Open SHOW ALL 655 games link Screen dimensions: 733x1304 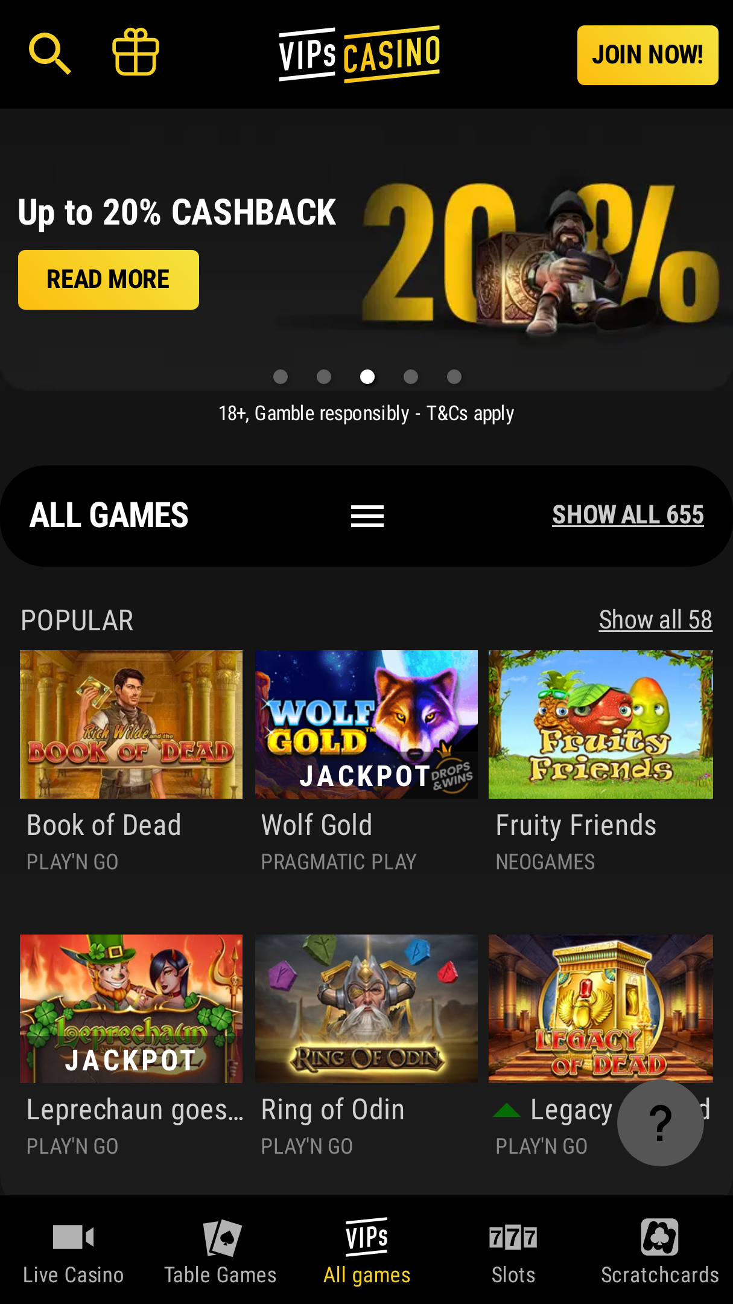pos(628,515)
